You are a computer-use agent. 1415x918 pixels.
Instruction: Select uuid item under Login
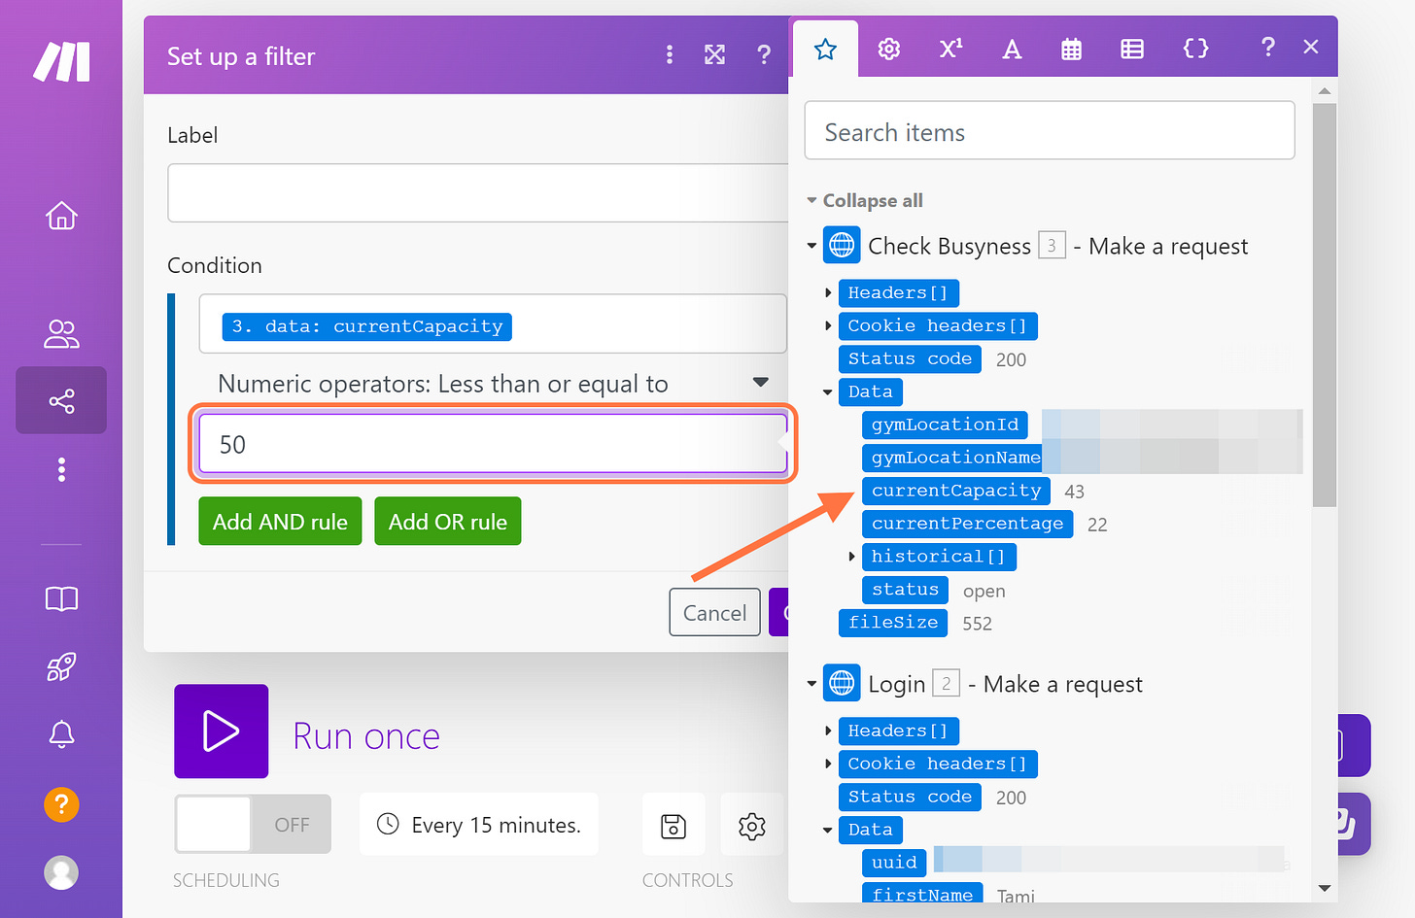tap(894, 863)
